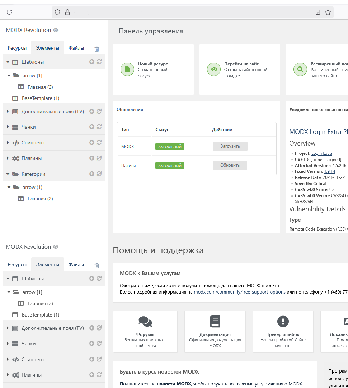Click the Обновить button in Пакеты row

tap(230, 165)
